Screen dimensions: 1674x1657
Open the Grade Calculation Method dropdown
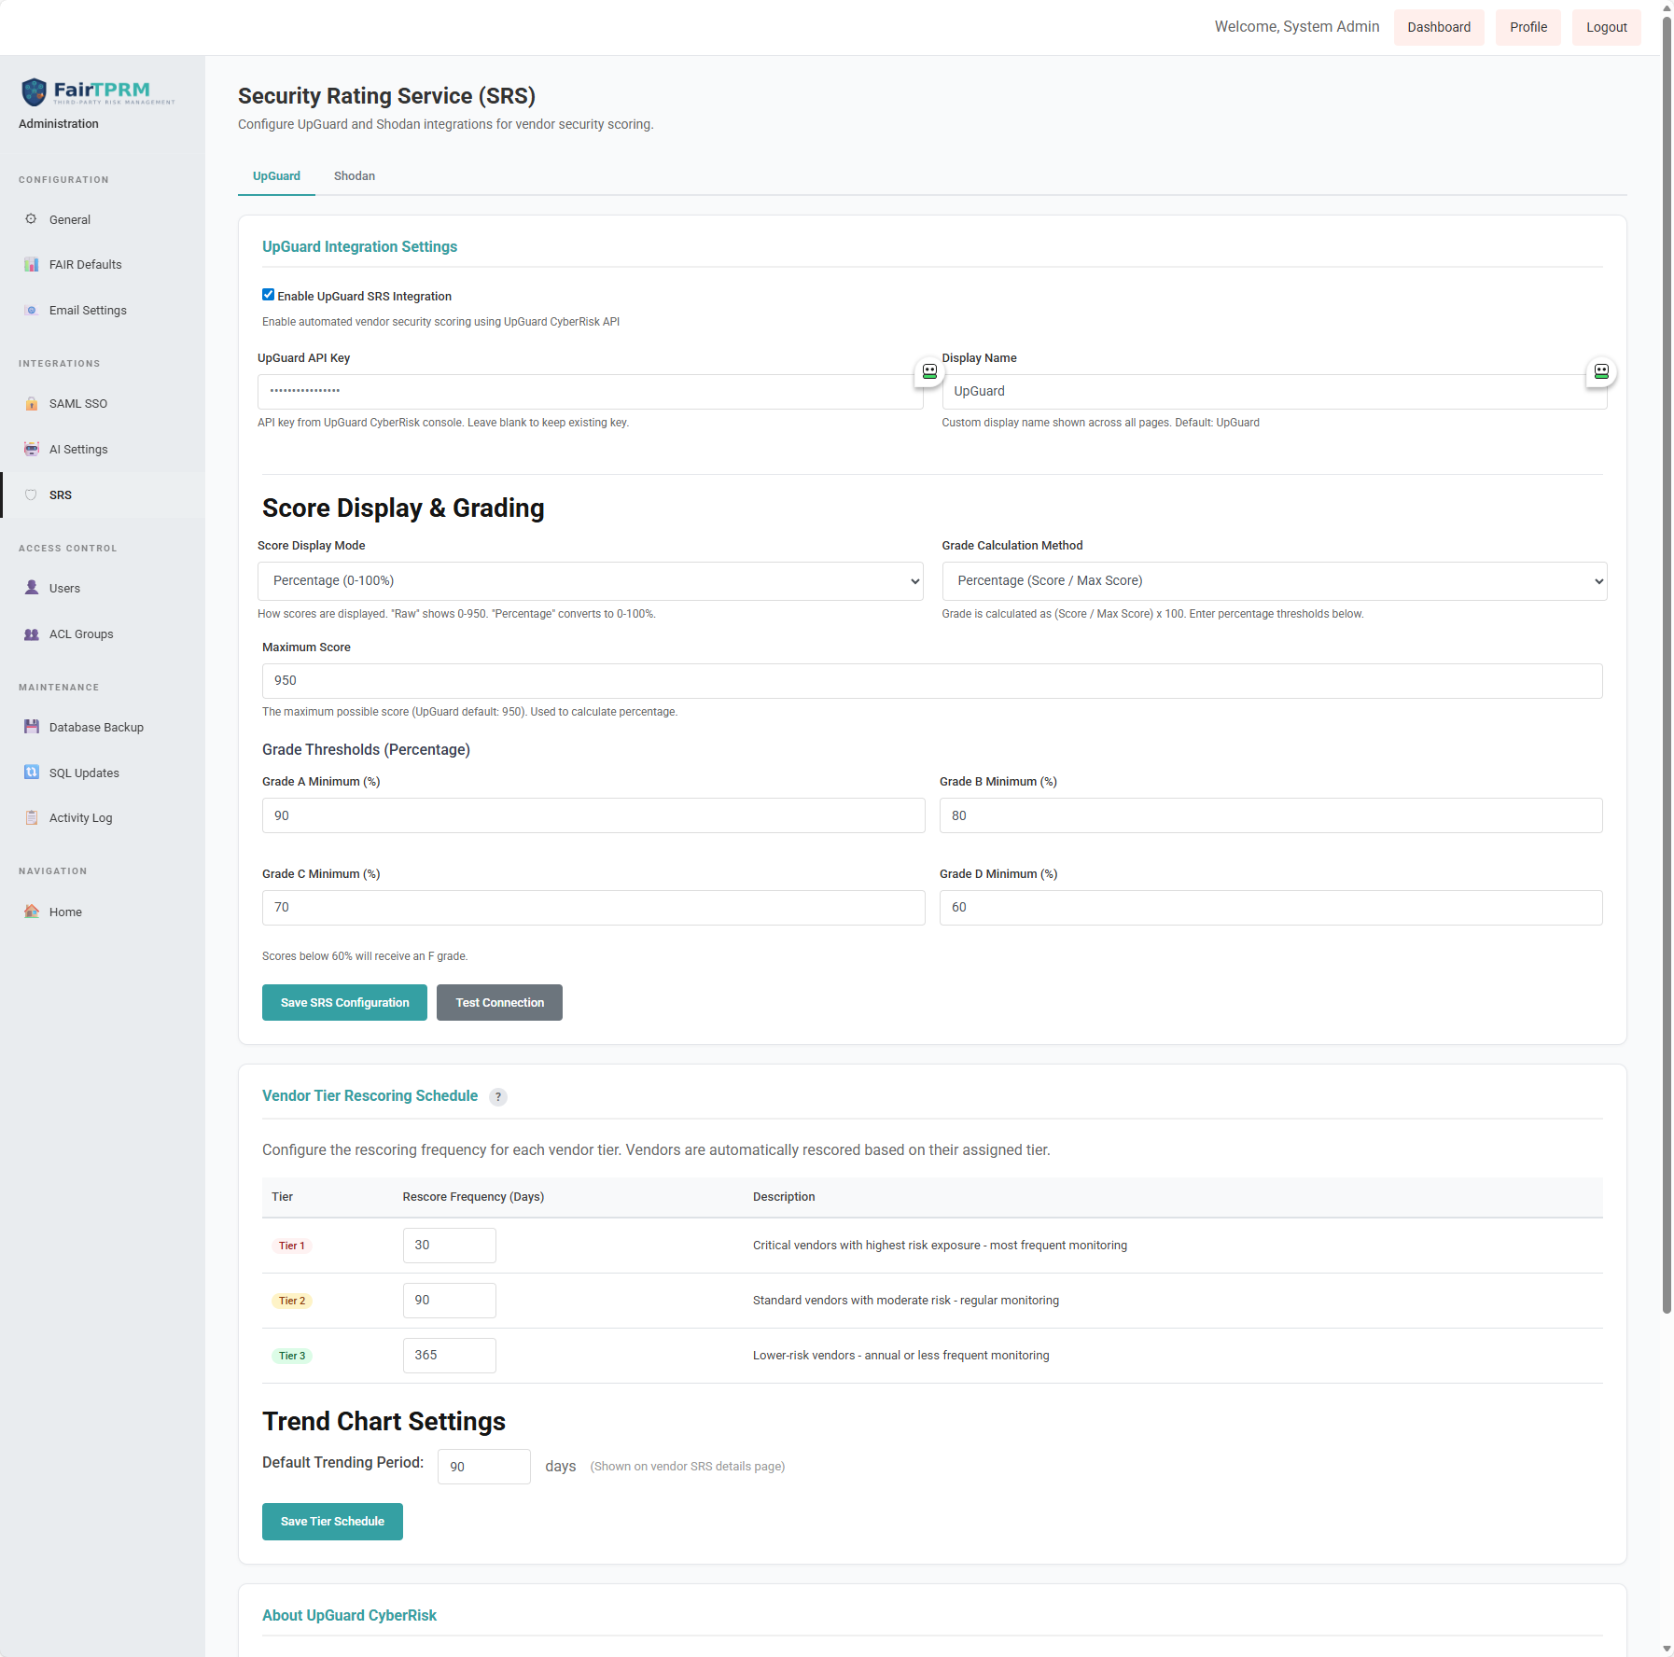[x=1274, y=581]
